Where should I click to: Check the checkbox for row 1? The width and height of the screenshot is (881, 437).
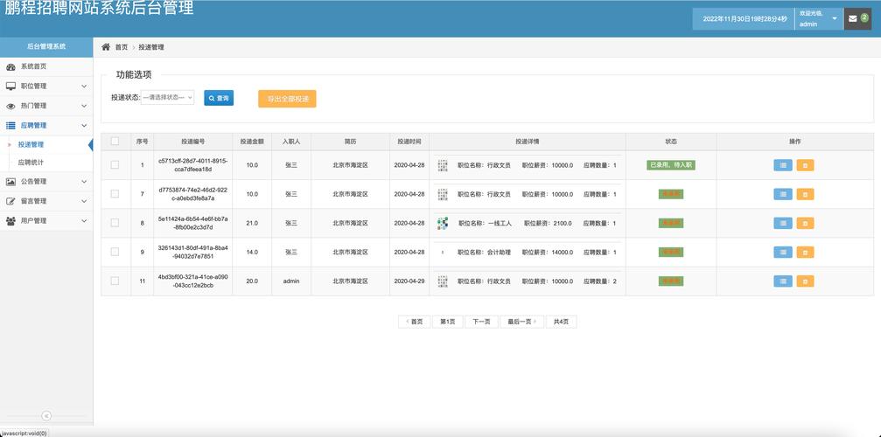(115, 164)
